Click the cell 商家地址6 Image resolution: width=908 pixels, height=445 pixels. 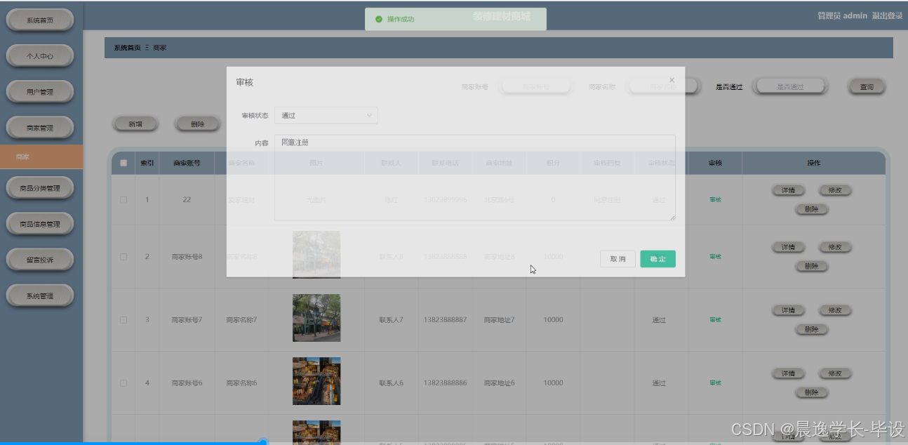499,383
